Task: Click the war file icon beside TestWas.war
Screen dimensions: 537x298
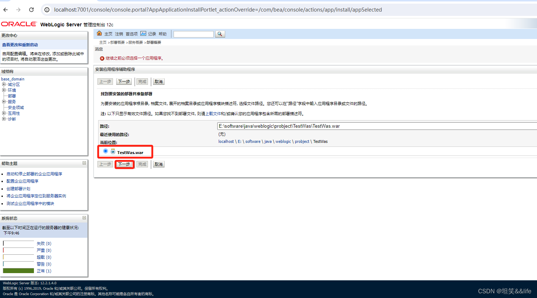Action: [113, 152]
